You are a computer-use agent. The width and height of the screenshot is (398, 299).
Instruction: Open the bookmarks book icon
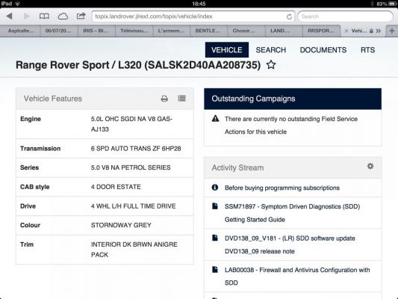tap(44, 16)
